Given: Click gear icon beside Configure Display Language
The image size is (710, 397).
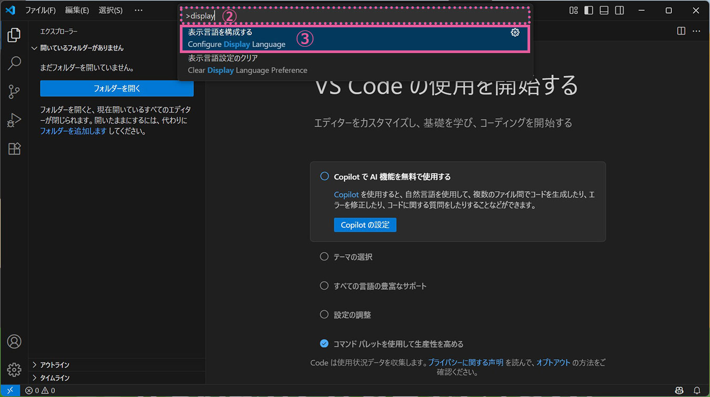Looking at the screenshot, I should click(x=515, y=33).
